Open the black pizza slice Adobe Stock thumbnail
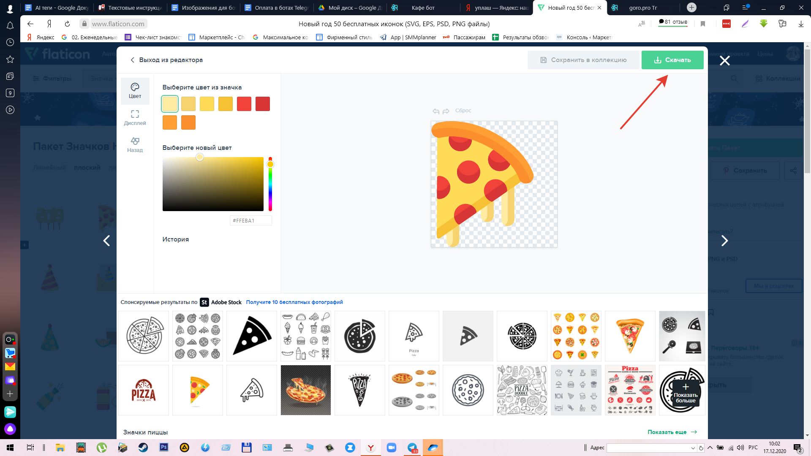811x456 pixels. click(x=252, y=336)
